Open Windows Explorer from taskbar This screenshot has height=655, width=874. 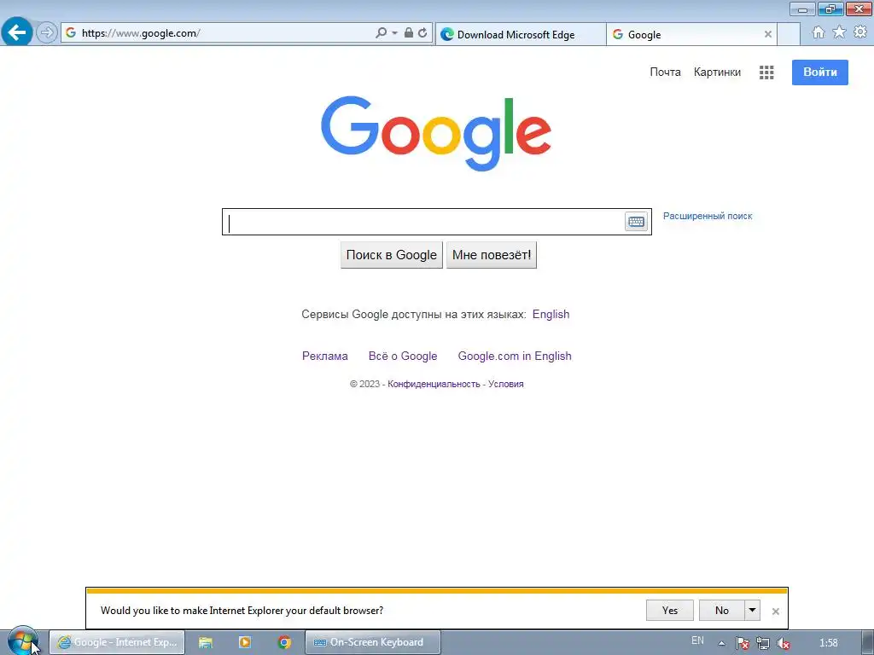[x=206, y=642]
